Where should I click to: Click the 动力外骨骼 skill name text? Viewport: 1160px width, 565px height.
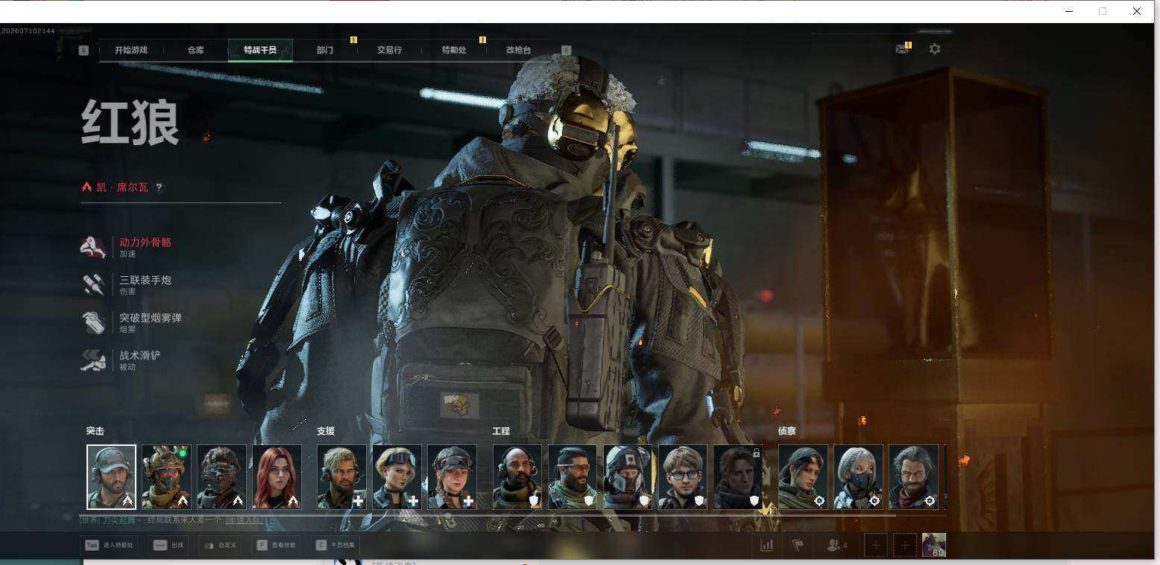point(145,243)
